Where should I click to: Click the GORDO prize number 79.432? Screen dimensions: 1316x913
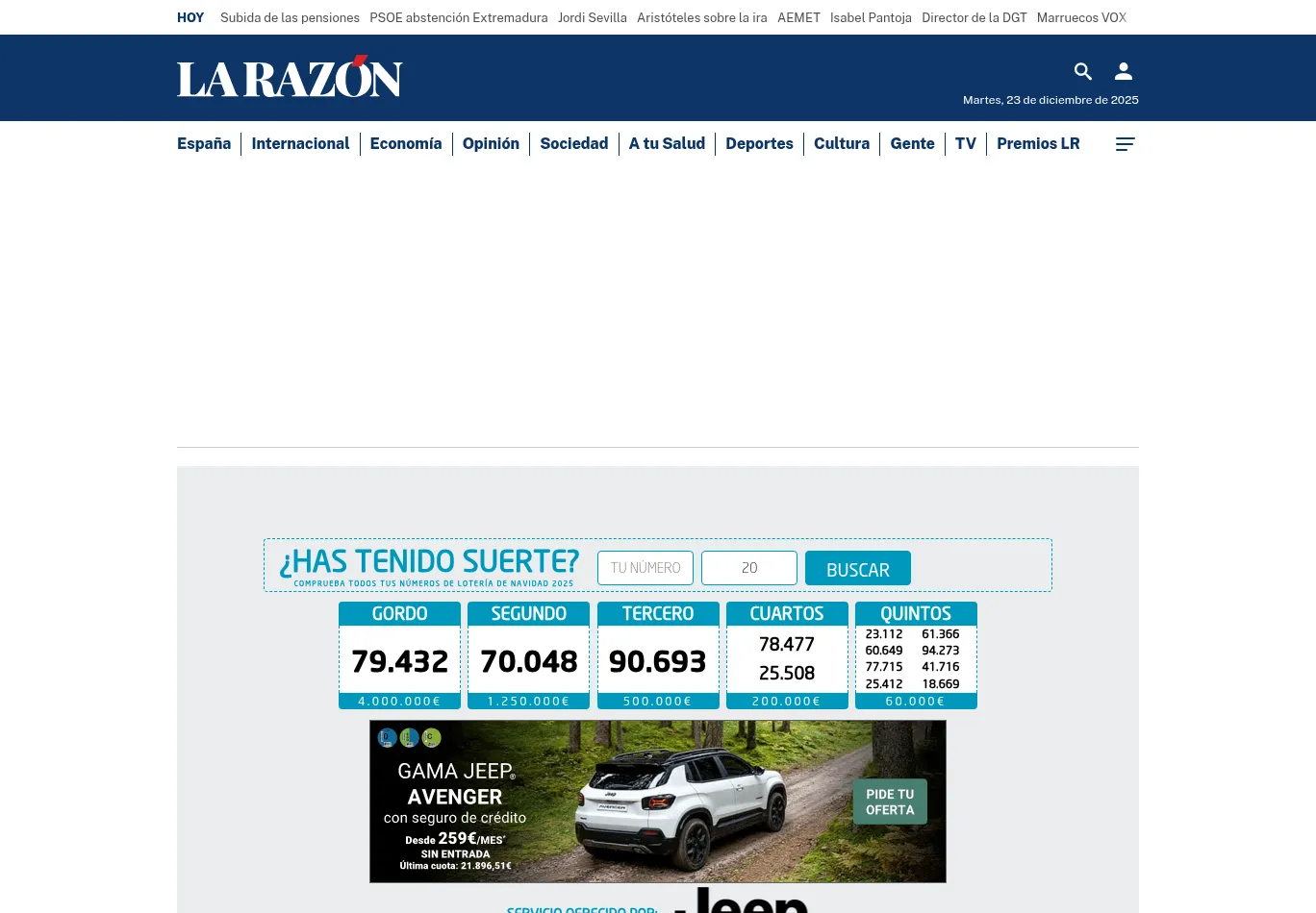coord(400,661)
